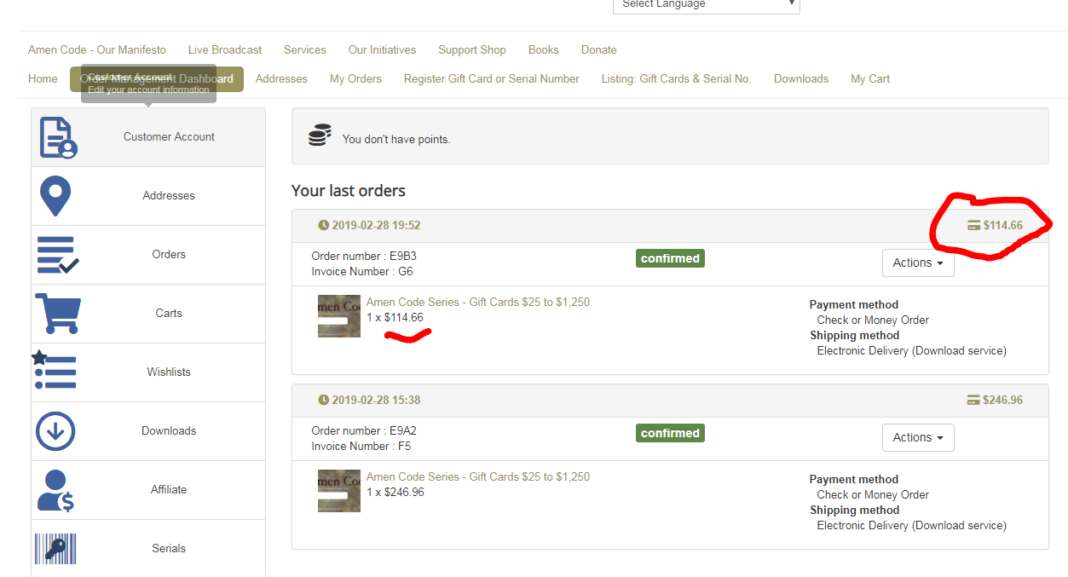Click the Customer Account document icon
Screen dimensions: 1068x577
coord(58,137)
